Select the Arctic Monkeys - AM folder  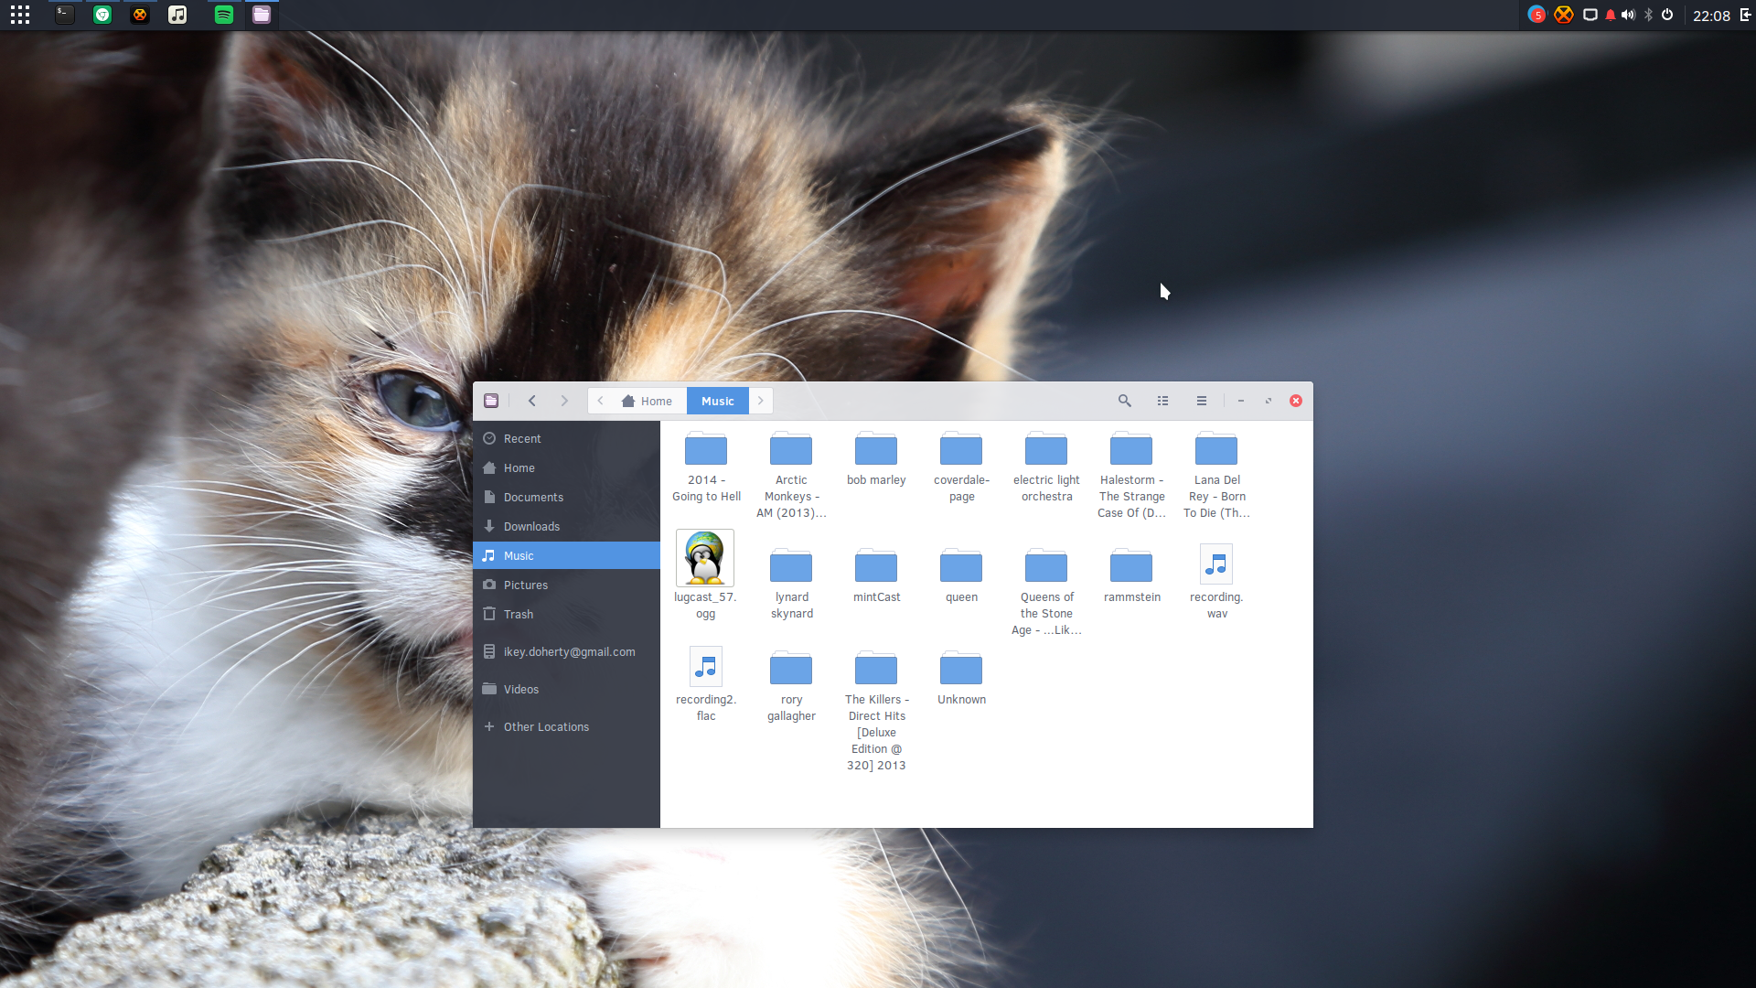click(x=791, y=450)
